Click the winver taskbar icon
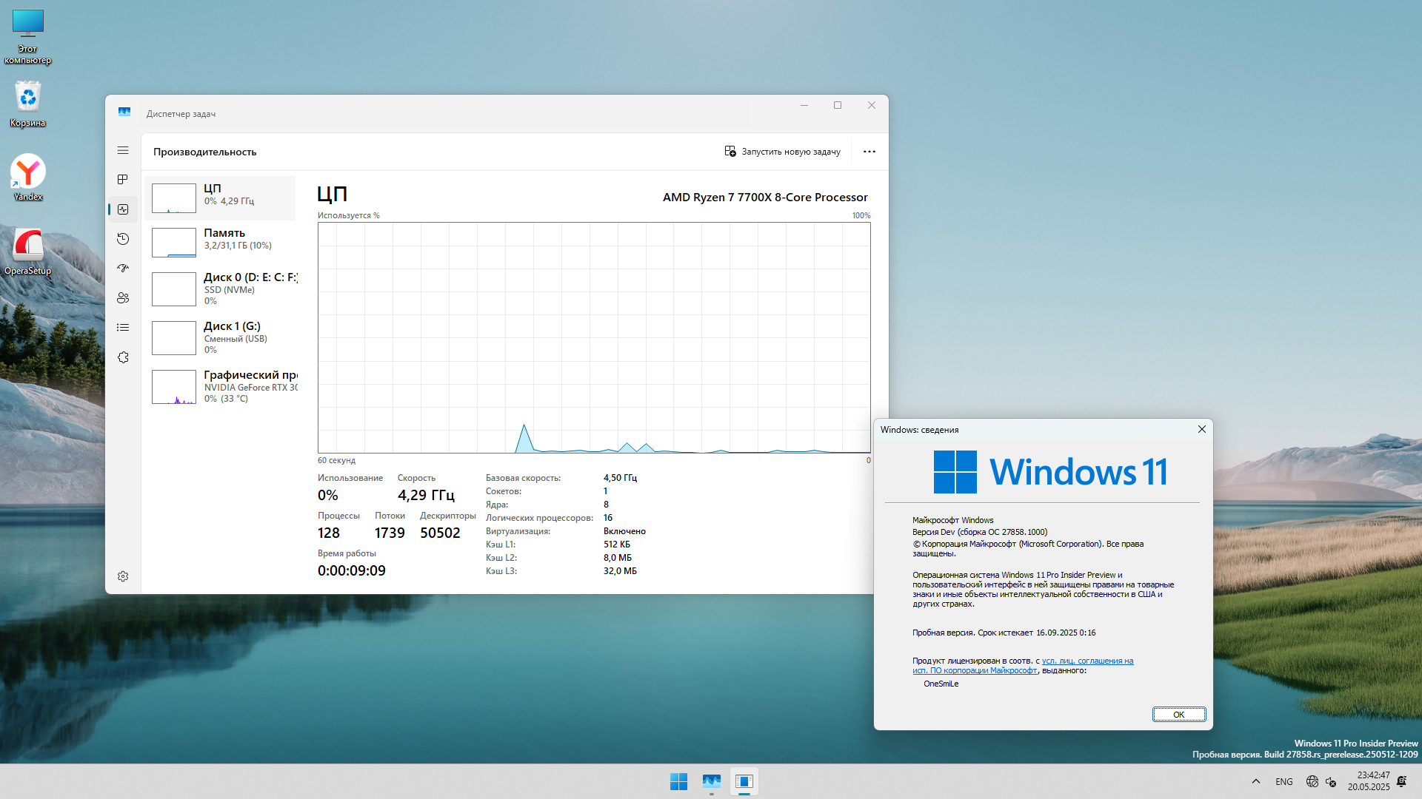Image resolution: width=1422 pixels, height=799 pixels. point(744,781)
